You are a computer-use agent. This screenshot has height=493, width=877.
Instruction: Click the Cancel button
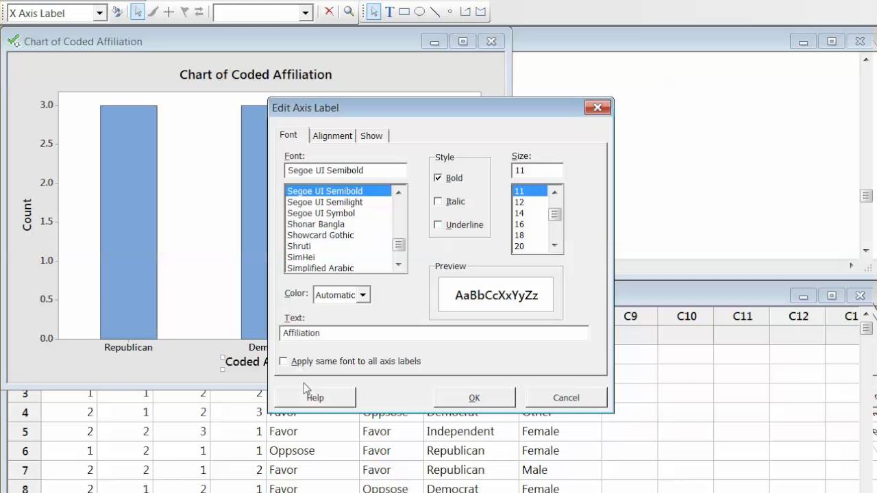pos(566,398)
